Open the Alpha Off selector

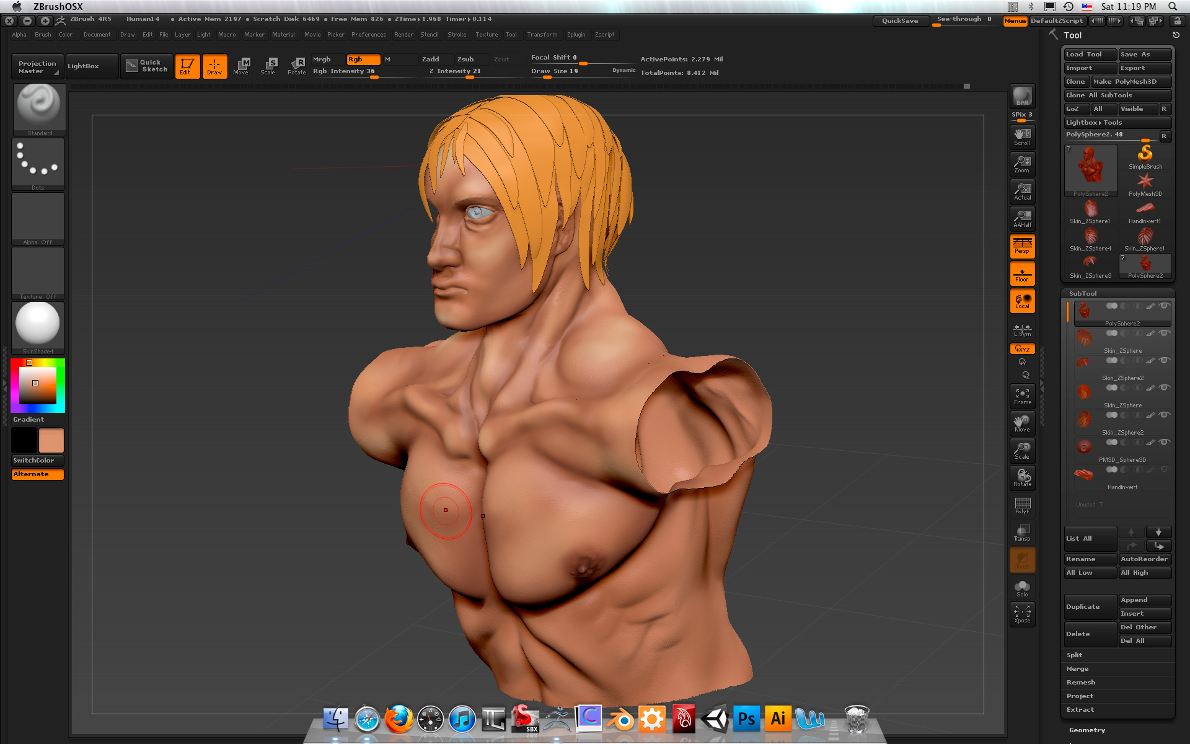point(38,219)
